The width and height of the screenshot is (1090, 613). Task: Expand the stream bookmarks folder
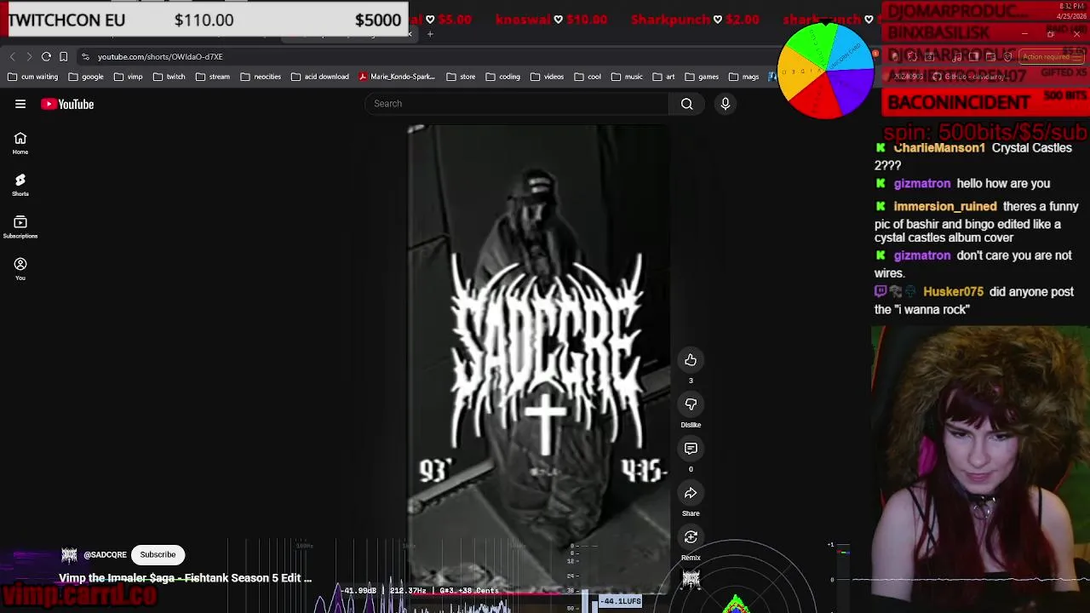[213, 77]
